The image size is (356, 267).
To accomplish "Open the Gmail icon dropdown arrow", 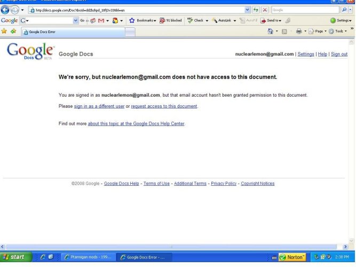I will pyautogui.click(x=108, y=21).
